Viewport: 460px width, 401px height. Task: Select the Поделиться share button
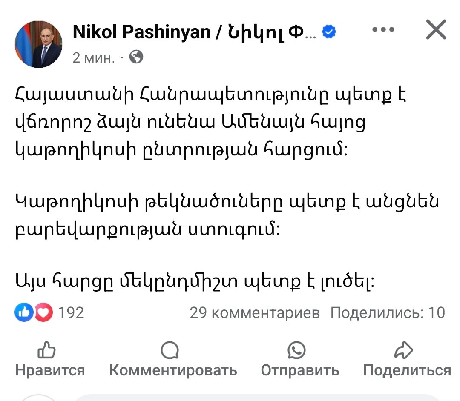click(x=407, y=359)
